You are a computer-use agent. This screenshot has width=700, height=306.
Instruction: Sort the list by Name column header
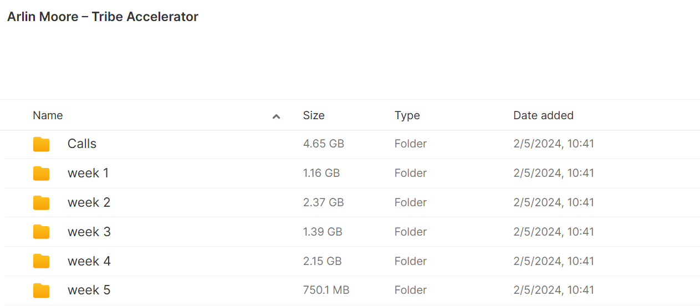[48, 115]
